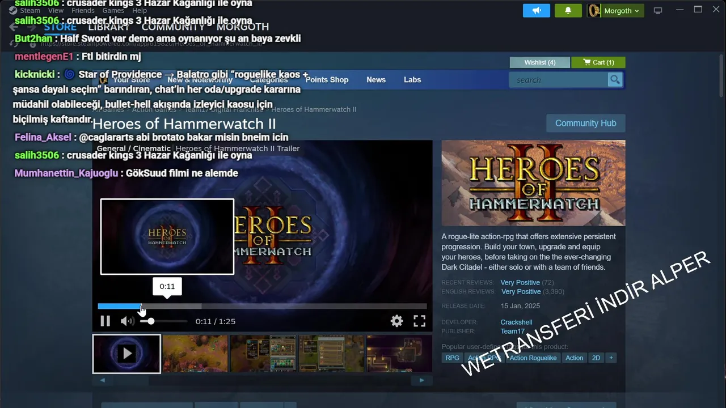Focus the store search field

(559, 80)
